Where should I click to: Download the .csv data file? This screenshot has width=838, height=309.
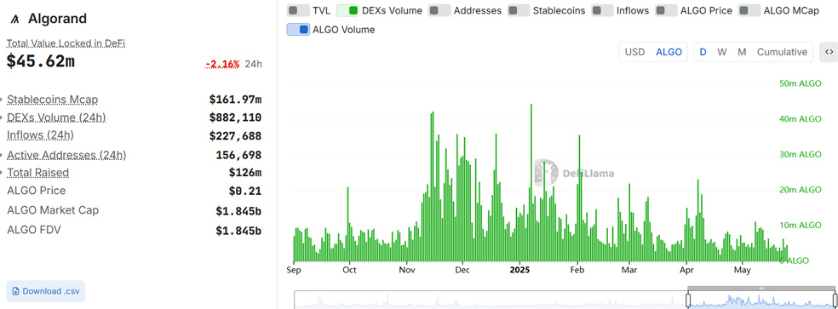click(x=45, y=291)
